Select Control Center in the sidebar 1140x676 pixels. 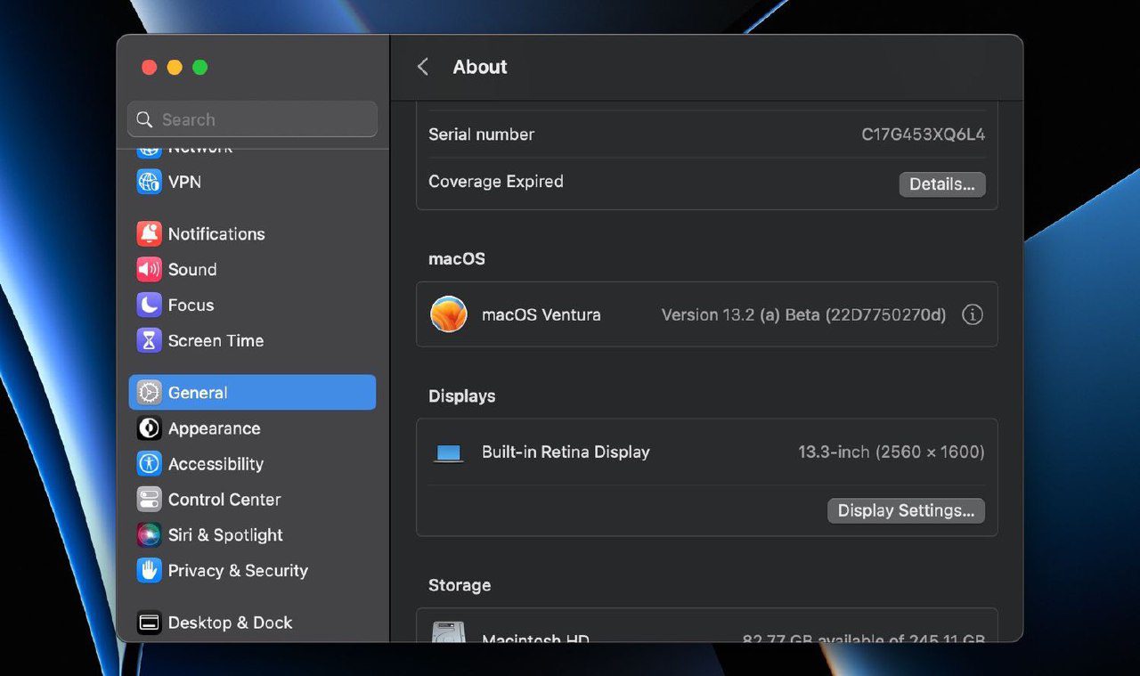coord(224,500)
